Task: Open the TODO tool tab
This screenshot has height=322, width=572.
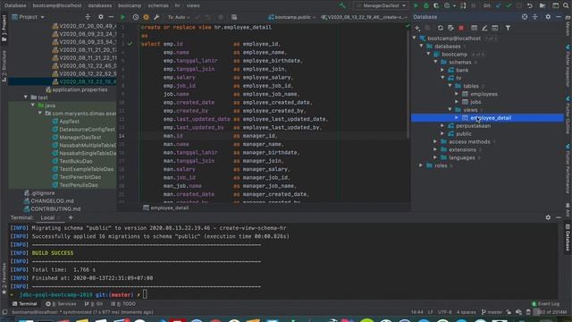Action: [x=123, y=304]
